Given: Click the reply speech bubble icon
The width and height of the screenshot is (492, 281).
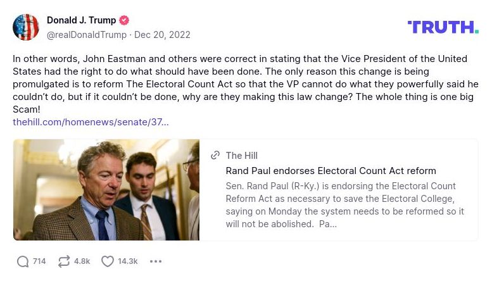Looking at the screenshot, I should coord(23,261).
